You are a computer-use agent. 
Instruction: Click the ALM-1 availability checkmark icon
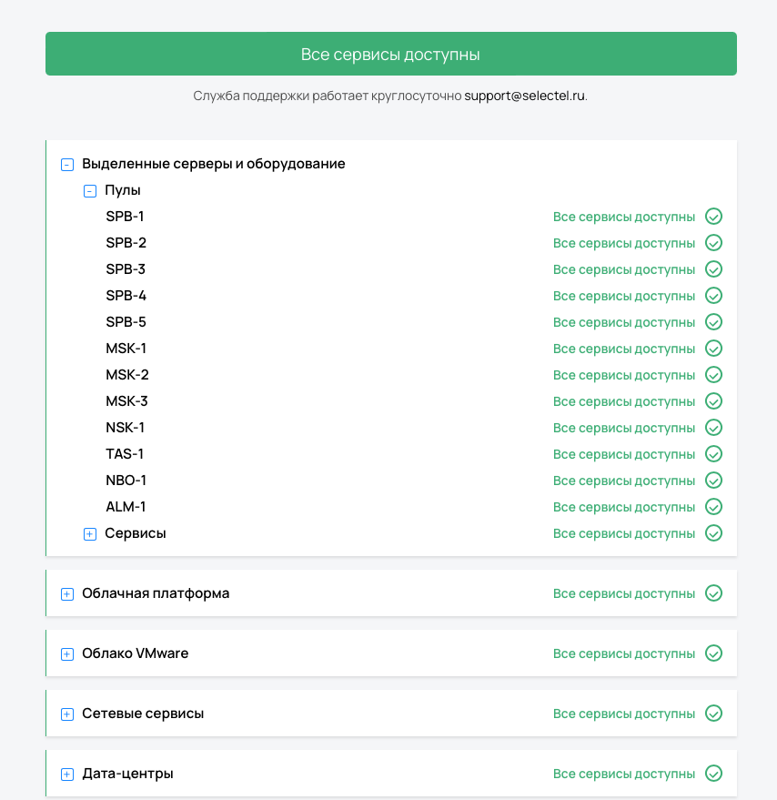(x=714, y=507)
